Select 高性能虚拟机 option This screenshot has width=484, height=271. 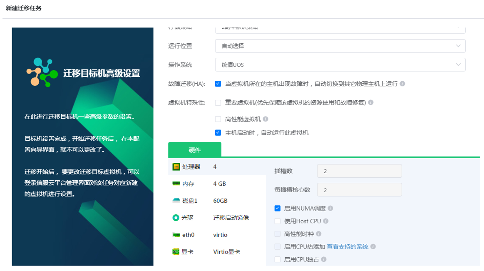tap(218, 118)
